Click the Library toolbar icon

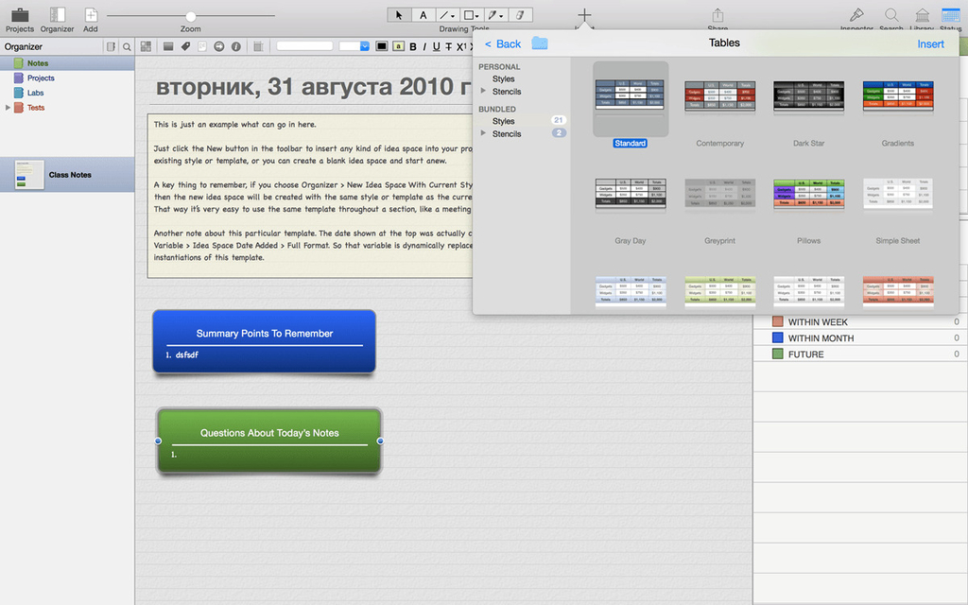[x=922, y=15]
